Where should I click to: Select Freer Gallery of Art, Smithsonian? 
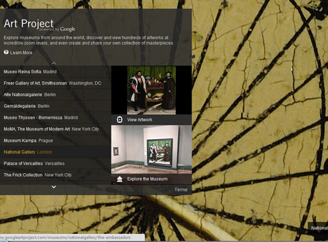pyautogui.click(x=56, y=83)
